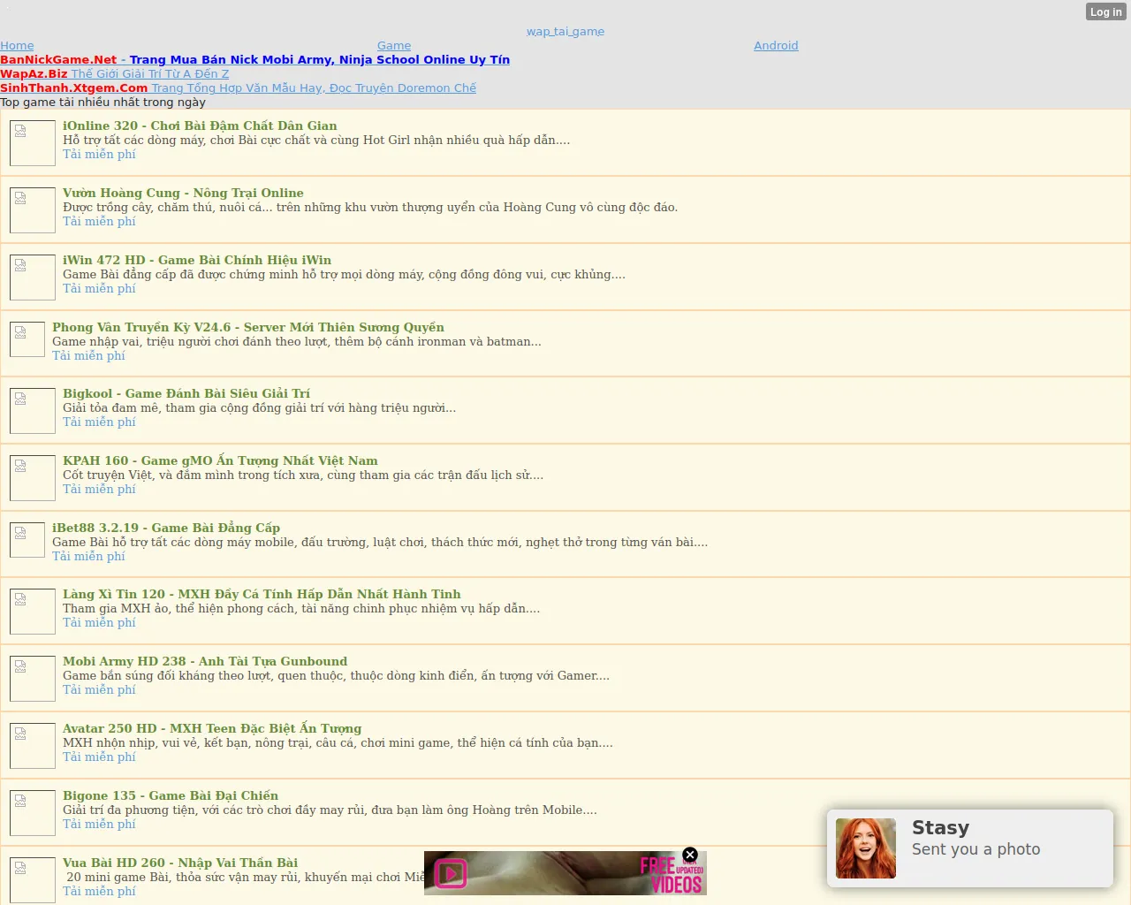Click Tải miễn phí under Bigone 135

(x=99, y=824)
